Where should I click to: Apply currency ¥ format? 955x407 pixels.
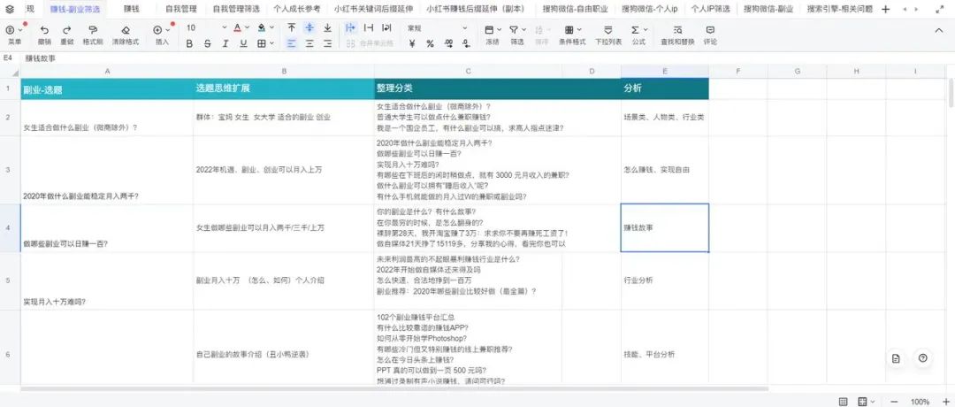point(412,44)
